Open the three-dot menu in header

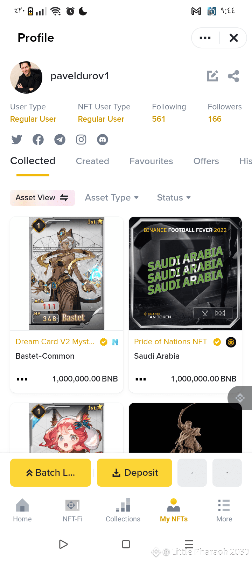pos(205,38)
